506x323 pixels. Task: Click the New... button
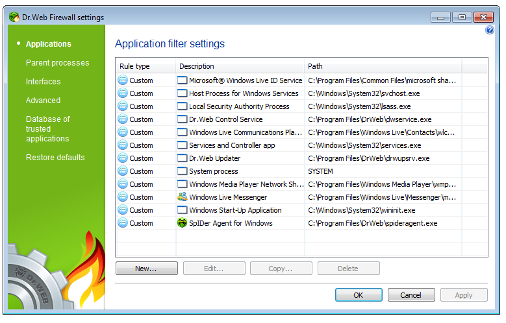click(x=147, y=269)
